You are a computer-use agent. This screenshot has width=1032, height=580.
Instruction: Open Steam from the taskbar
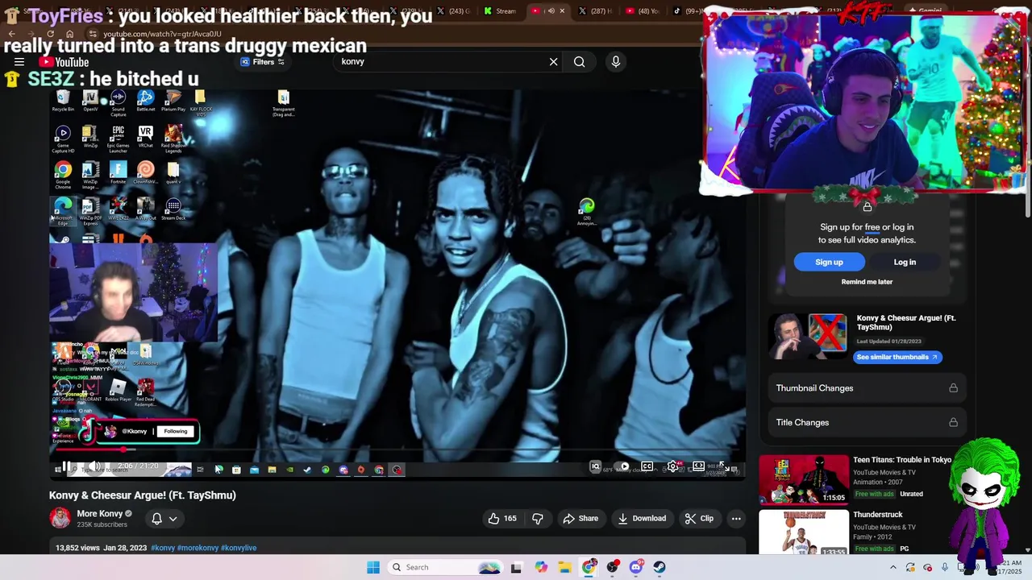[x=660, y=567]
